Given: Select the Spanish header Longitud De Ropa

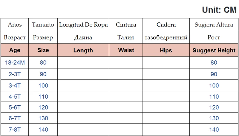Looking at the screenshot, I should pyautogui.click(x=83, y=25).
